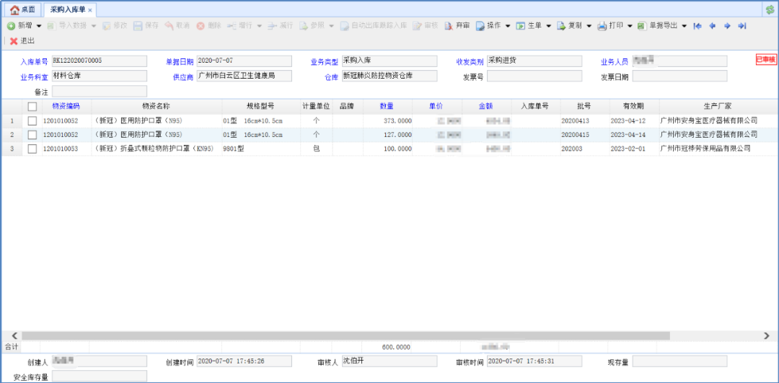Switch to the 桌面 (Desktop) tab
This screenshot has height=383, width=779.
click(x=23, y=9)
